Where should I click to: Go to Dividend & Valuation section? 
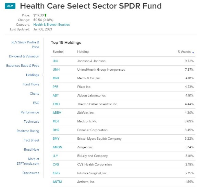click(24, 56)
